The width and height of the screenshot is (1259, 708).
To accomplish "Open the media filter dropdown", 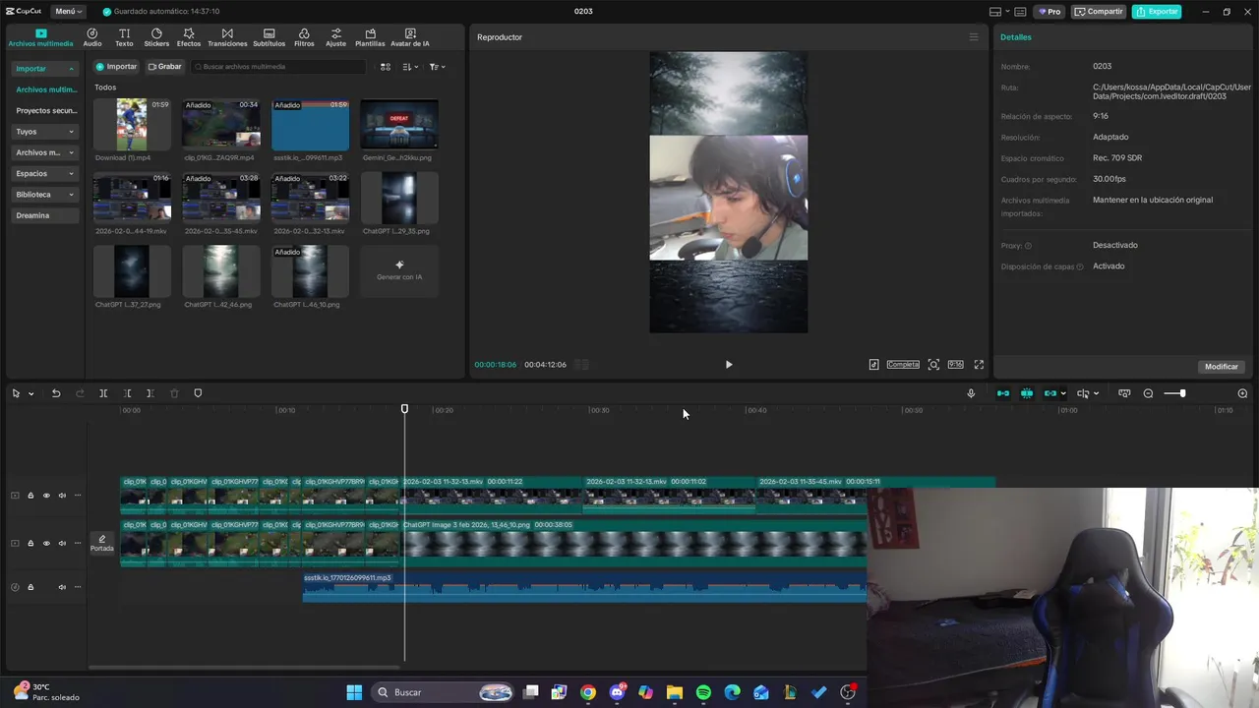I will (x=438, y=67).
